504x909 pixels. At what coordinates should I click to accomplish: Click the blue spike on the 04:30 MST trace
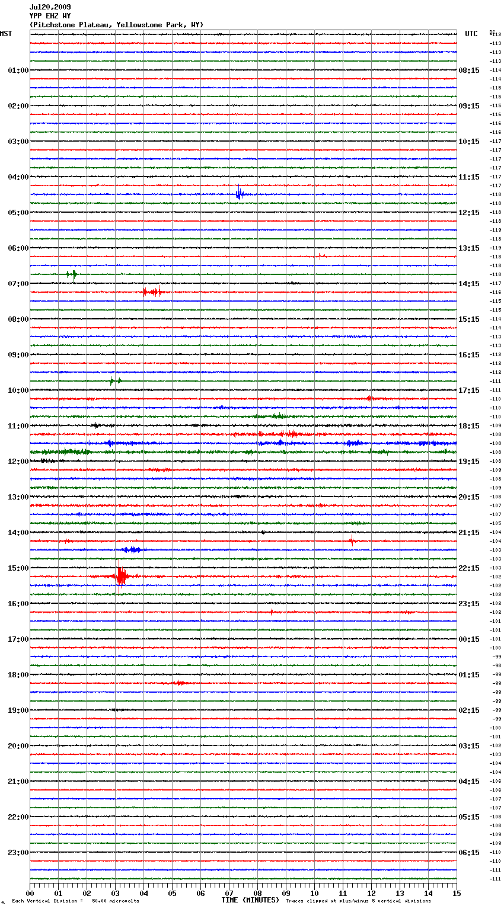pyautogui.click(x=239, y=193)
